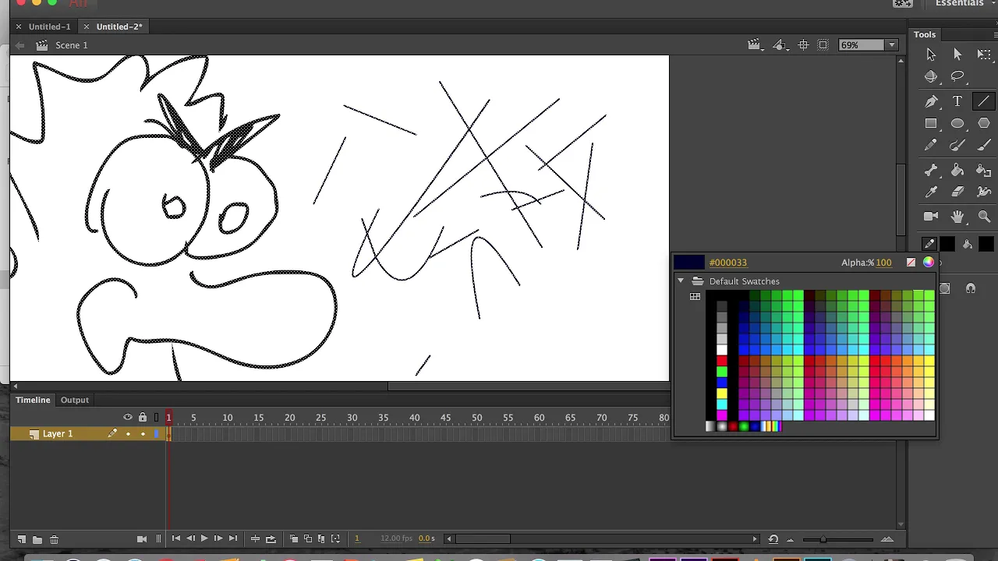This screenshot has height=561, width=998.
Task: Select the Oval tool
Action: pyautogui.click(x=957, y=123)
